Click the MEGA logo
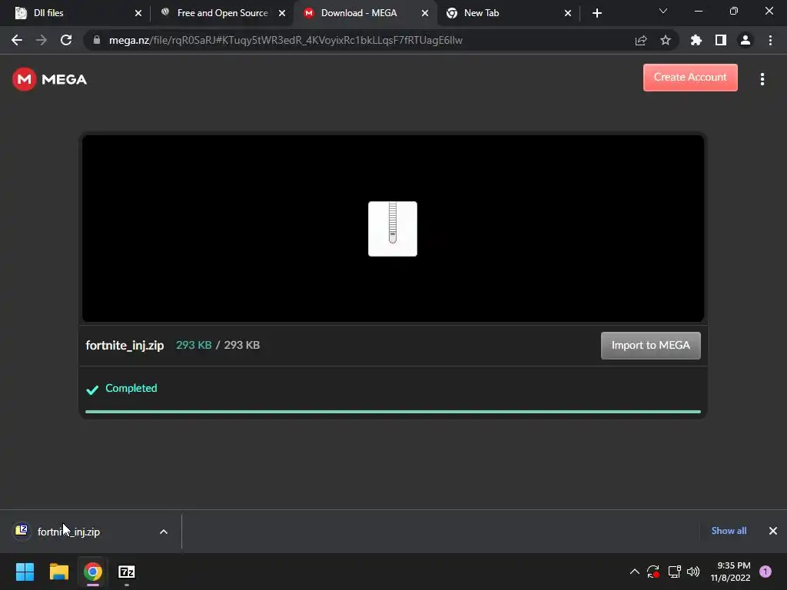 click(50, 79)
